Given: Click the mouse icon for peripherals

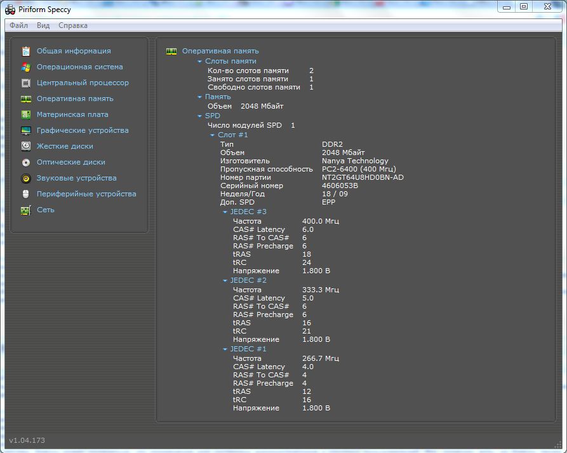Looking at the screenshot, I should (x=25, y=194).
